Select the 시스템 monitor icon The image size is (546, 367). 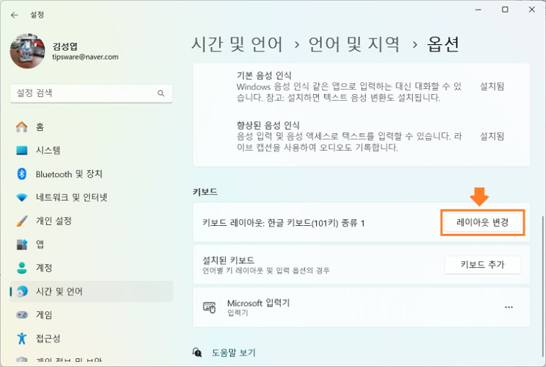21,150
